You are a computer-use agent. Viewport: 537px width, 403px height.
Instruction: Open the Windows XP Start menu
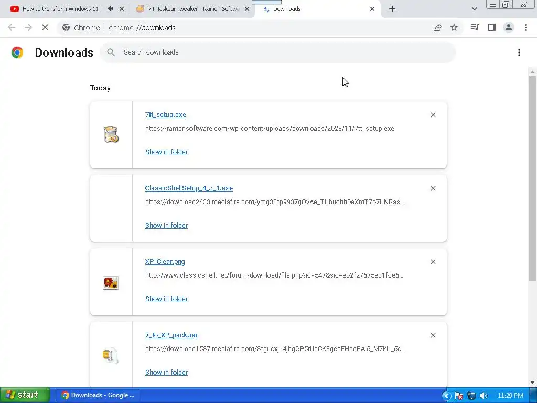[x=25, y=395]
